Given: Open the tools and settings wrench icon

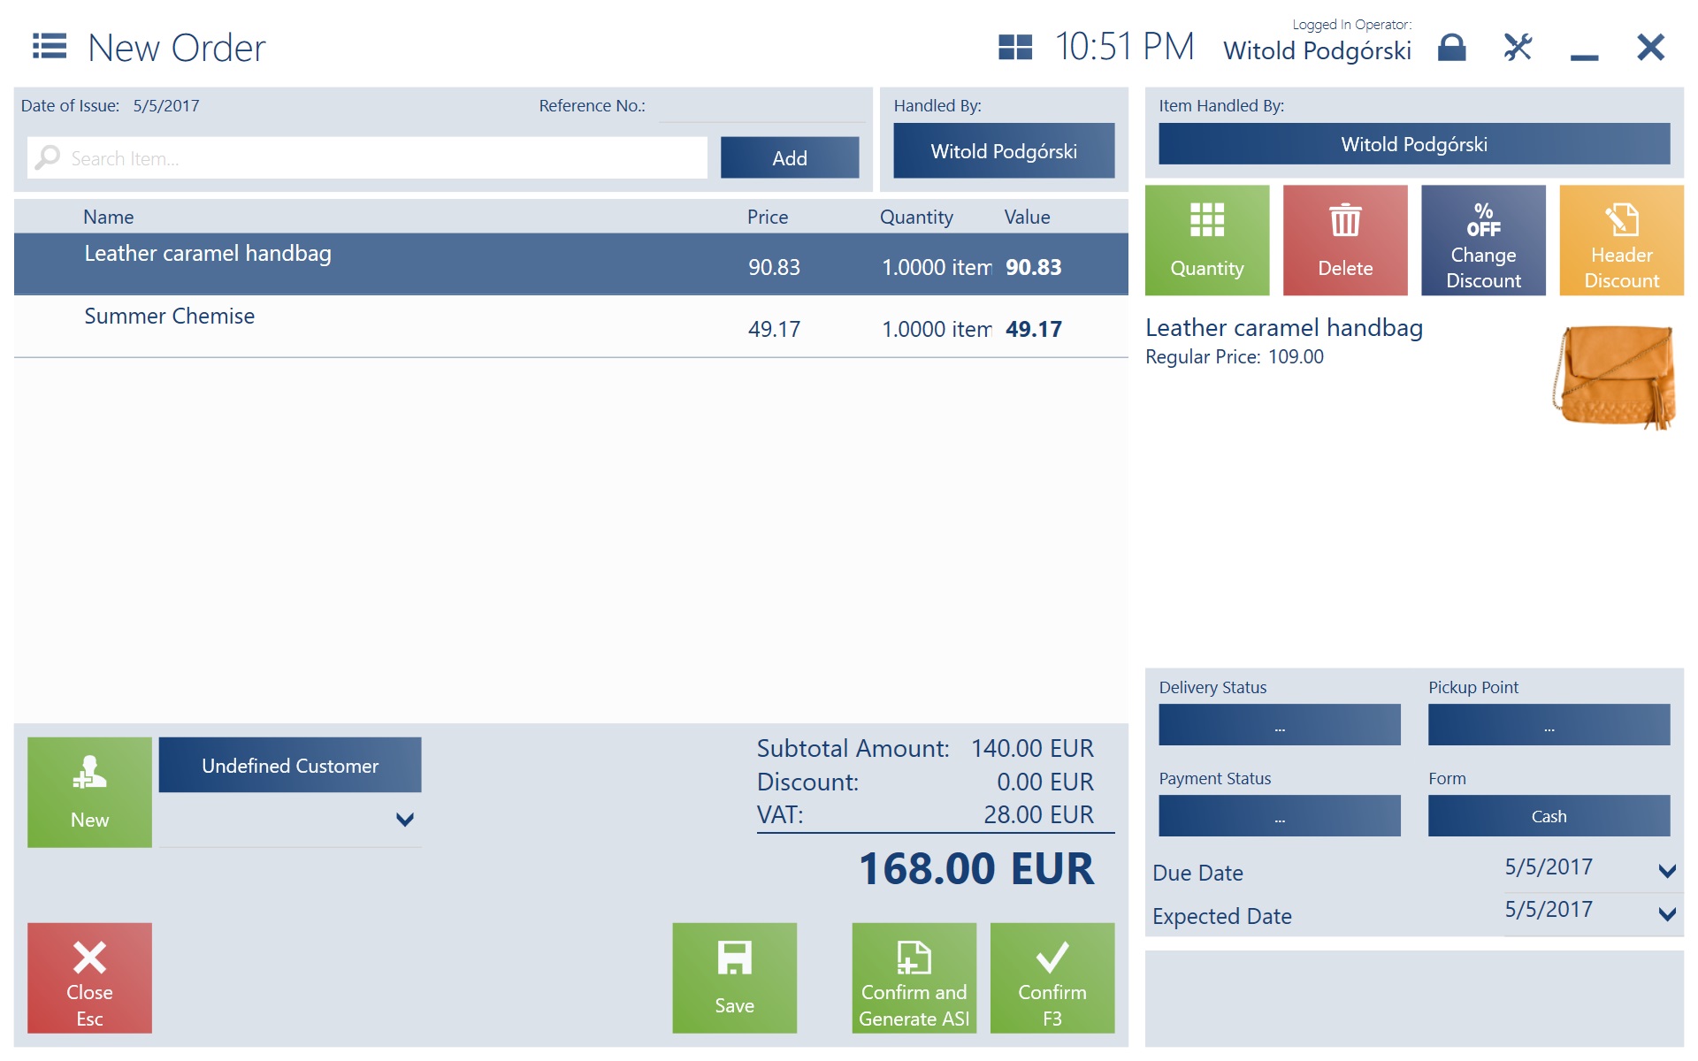Looking at the screenshot, I should (1518, 47).
